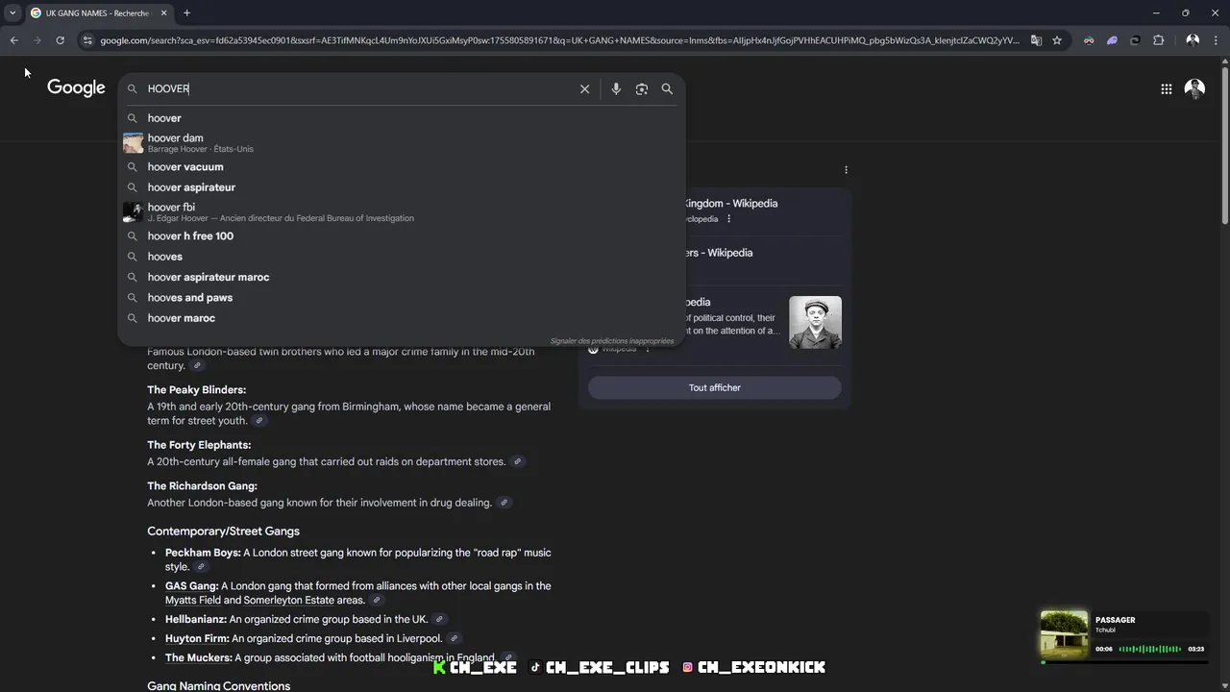Open the tab search dropdown arrow
The image size is (1230, 692).
12,13
